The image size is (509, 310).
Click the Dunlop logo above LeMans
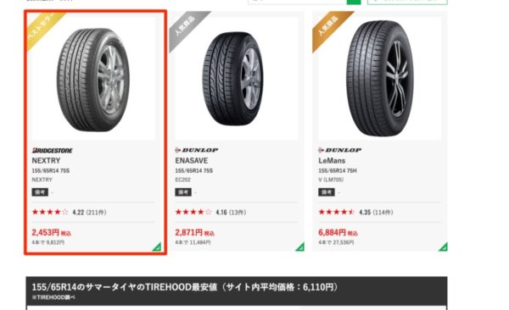tap(339, 150)
